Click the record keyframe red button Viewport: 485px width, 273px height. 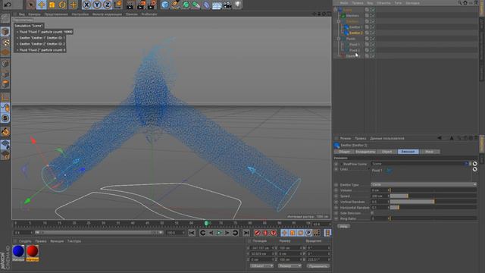point(258,233)
